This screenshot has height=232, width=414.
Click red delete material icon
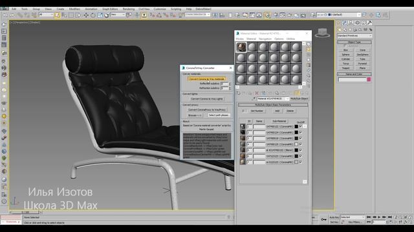point(257,93)
